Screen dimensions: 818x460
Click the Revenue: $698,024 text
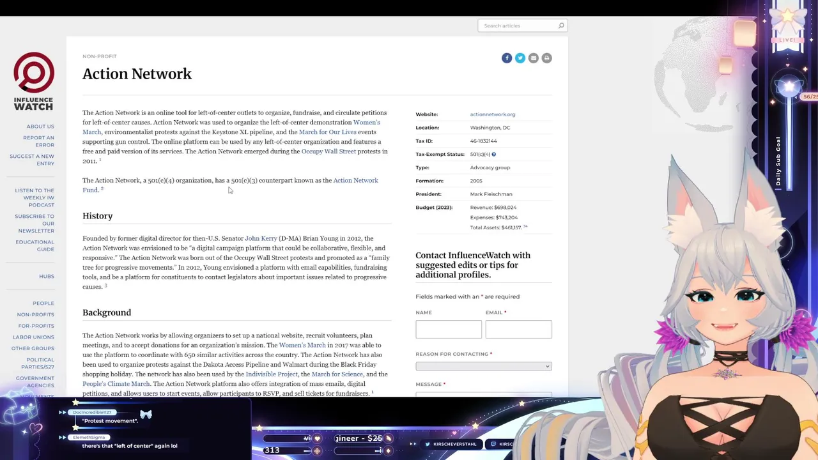493,208
